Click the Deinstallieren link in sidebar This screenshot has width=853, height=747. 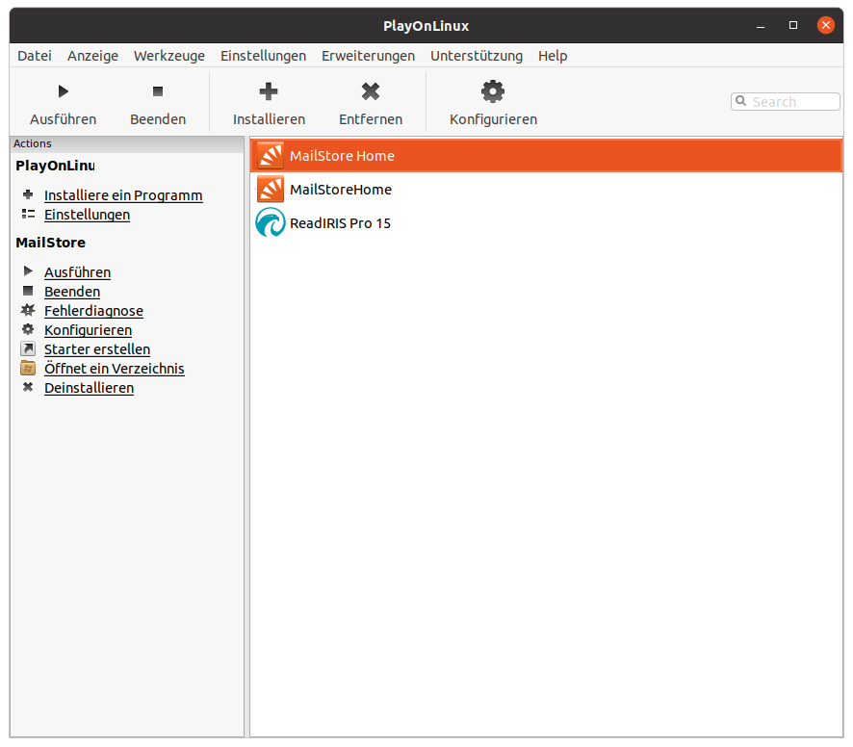point(89,388)
